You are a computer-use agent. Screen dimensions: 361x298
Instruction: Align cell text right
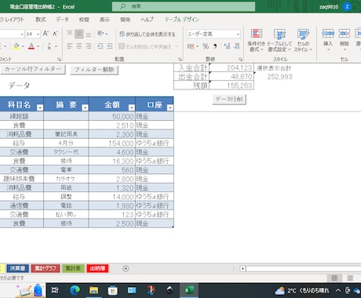[89, 46]
